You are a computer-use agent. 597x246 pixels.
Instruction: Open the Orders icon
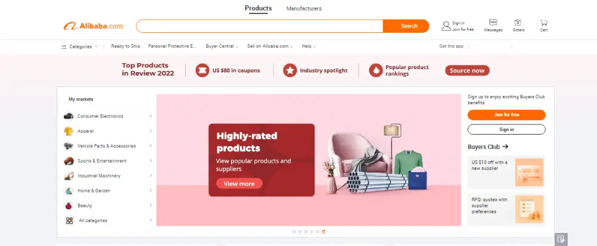coord(518,23)
